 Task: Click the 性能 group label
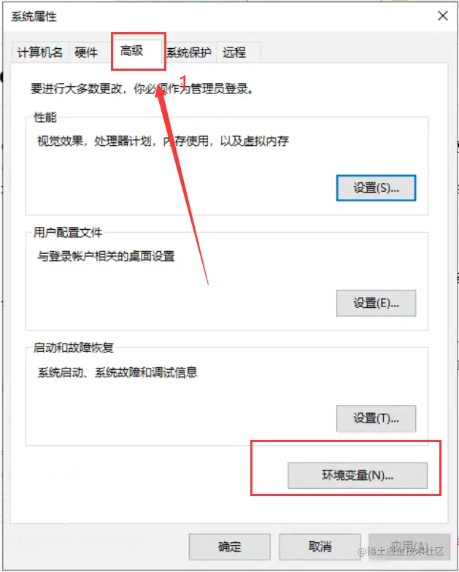pos(45,117)
